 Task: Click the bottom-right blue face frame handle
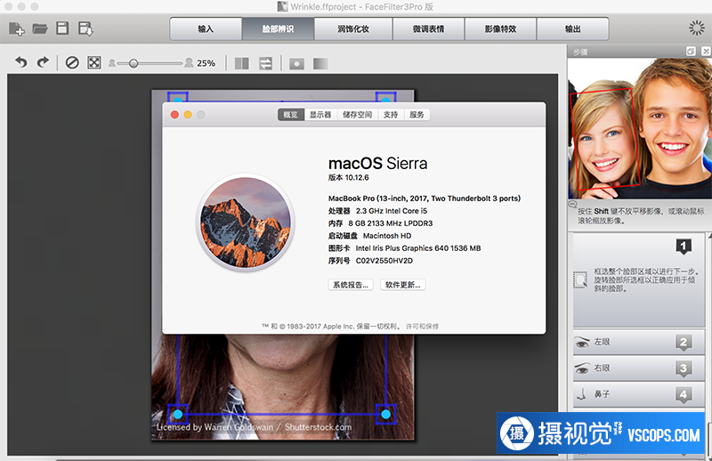(386, 414)
